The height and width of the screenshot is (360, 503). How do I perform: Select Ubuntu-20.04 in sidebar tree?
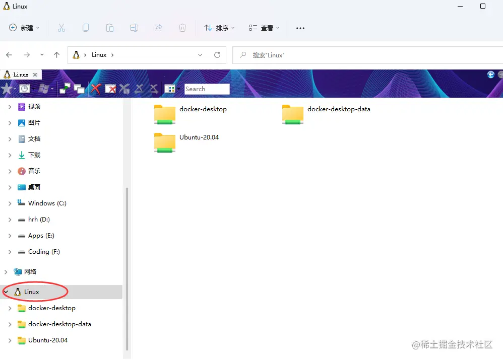coord(48,340)
